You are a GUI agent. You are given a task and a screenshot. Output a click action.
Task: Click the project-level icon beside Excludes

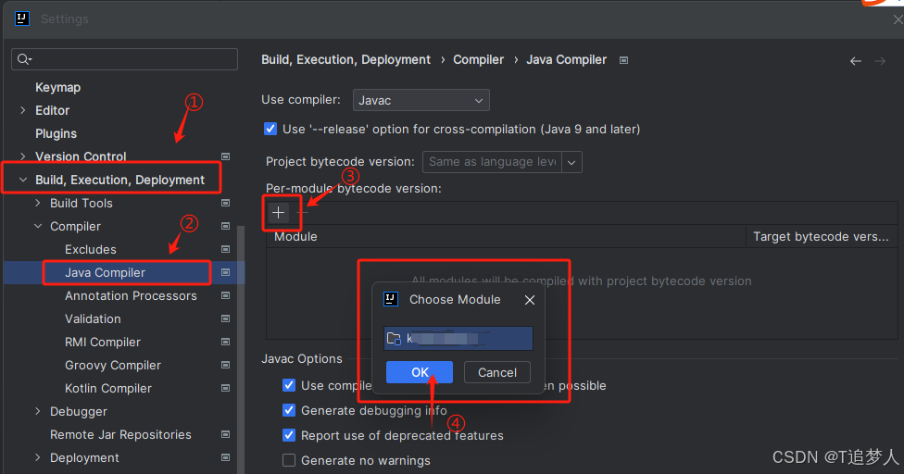pos(226,249)
